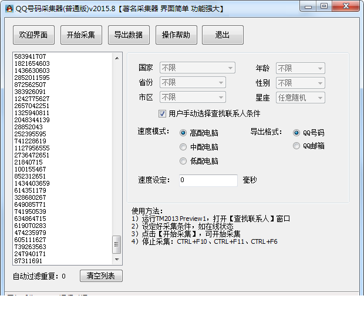The image size is (364, 309).
Task: Click the list scrollbar thumb
Action: [x=116, y=244]
